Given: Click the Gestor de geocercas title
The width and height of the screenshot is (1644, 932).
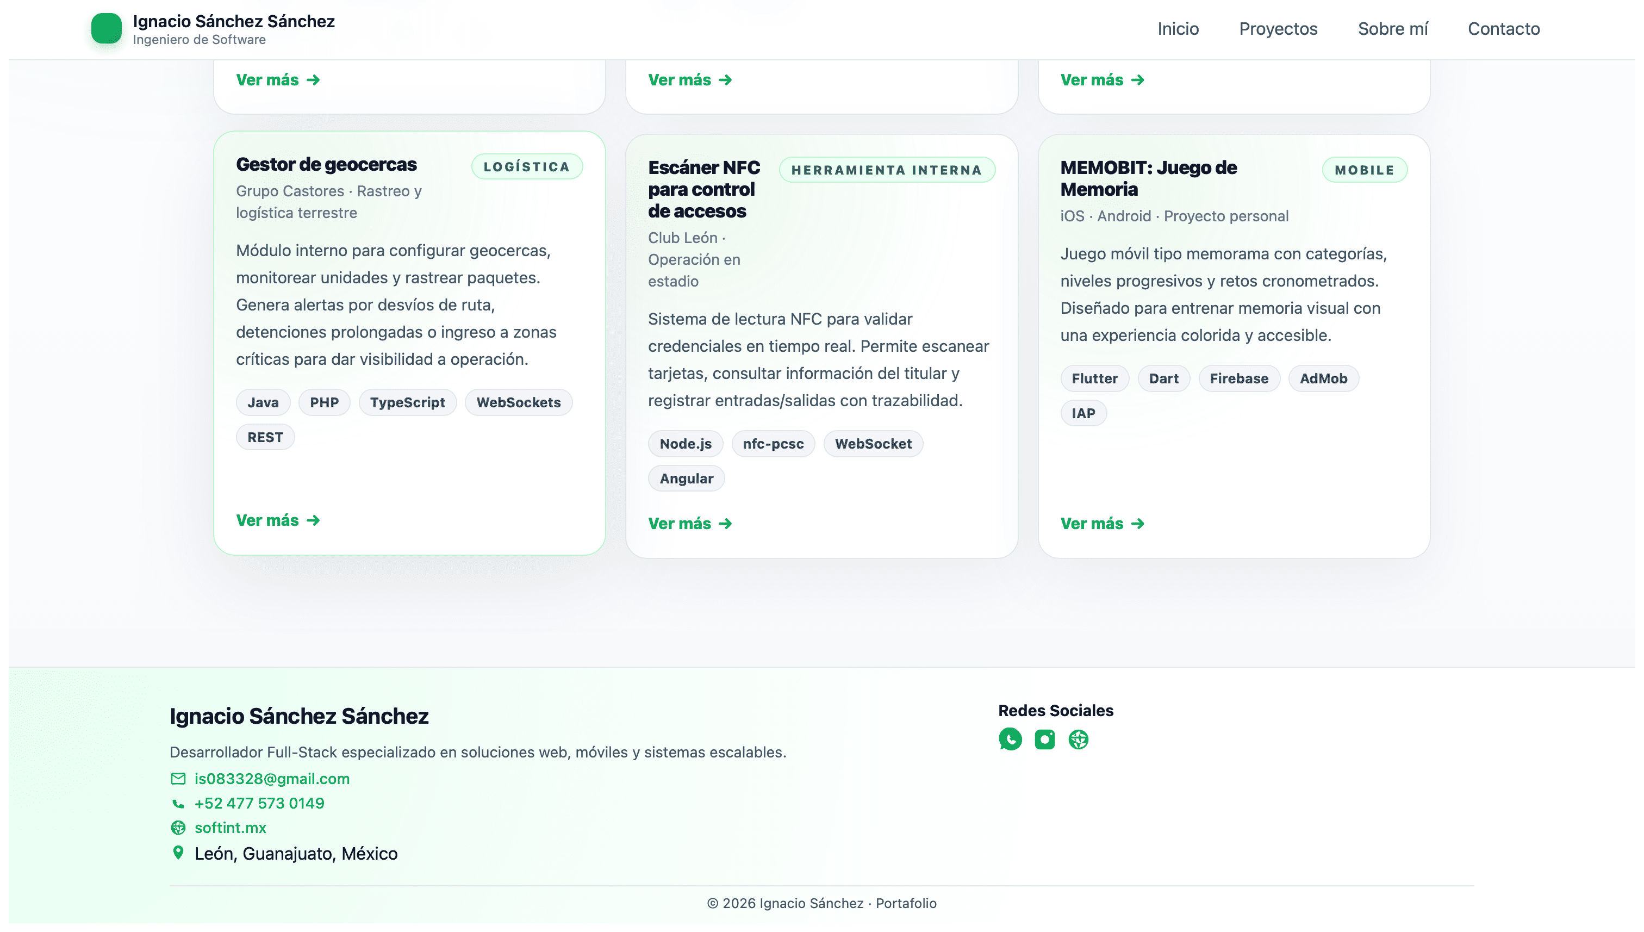Looking at the screenshot, I should [x=326, y=165].
